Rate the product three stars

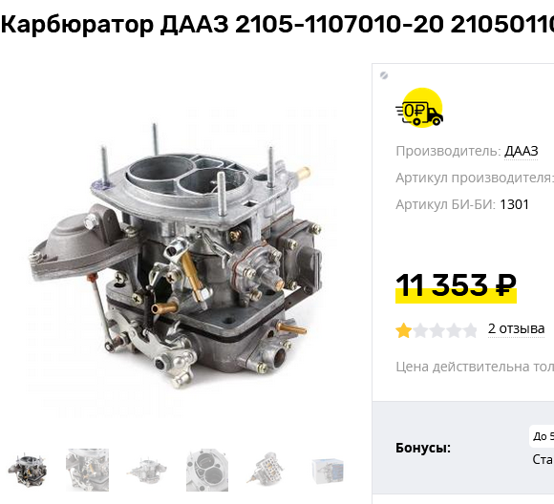click(437, 331)
